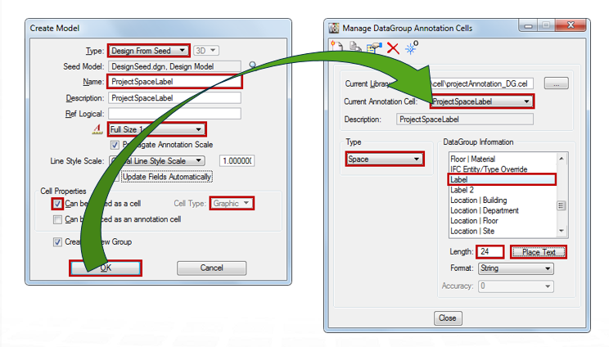Click the Place Text button
609x347 pixels.
pyautogui.click(x=539, y=252)
